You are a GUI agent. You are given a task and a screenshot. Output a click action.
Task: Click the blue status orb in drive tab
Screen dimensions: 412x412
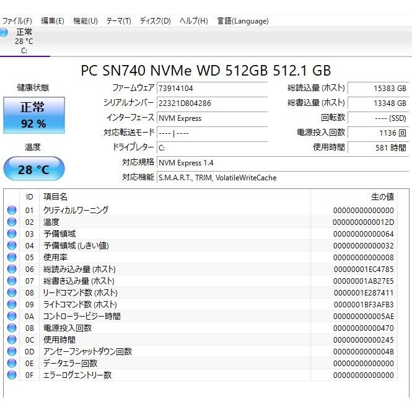click(x=3, y=33)
